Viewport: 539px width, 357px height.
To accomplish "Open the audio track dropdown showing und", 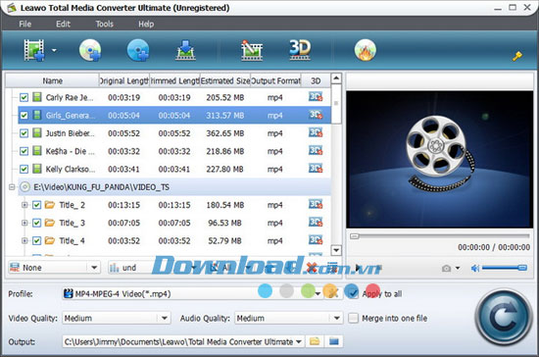I will tap(153, 267).
